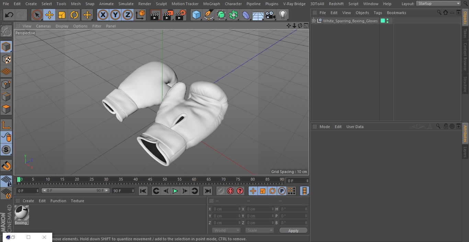
Task: Click the Undo arrow icon
Action: pos(9,15)
